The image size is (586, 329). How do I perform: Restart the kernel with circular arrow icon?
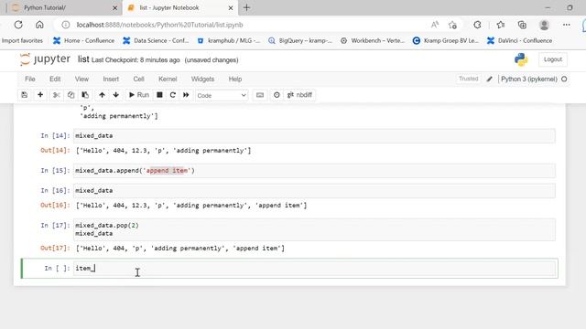173,95
